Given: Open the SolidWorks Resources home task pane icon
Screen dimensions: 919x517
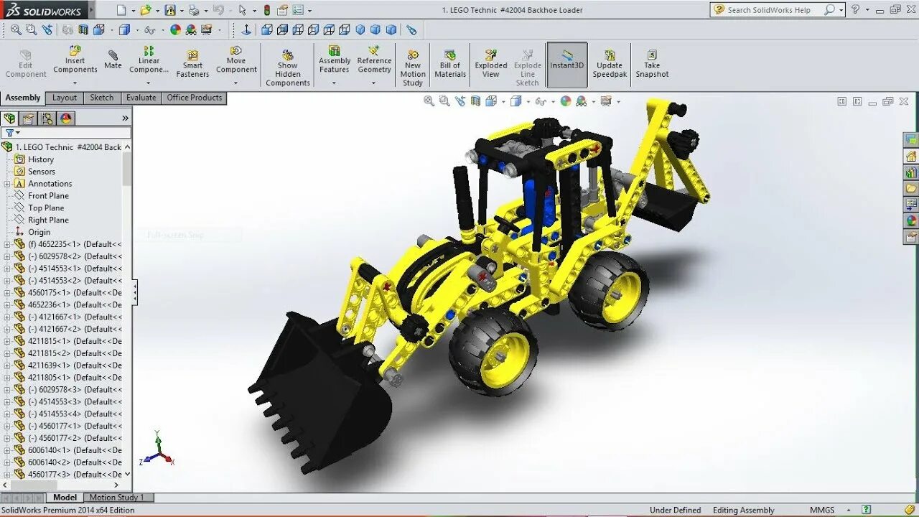Looking at the screenshot, I should coord(911,156).
